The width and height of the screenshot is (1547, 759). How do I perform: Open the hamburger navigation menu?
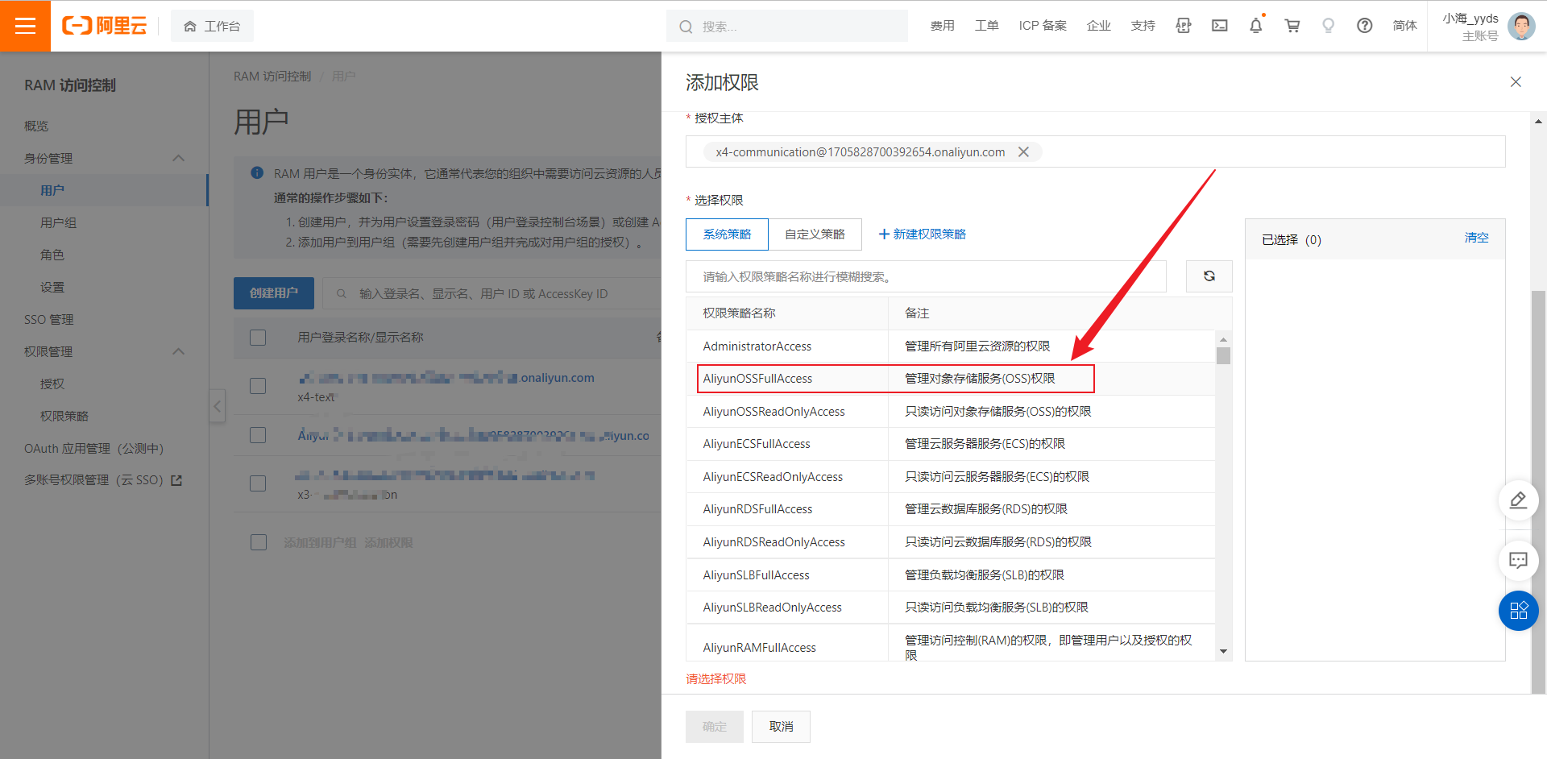point(25,26)
